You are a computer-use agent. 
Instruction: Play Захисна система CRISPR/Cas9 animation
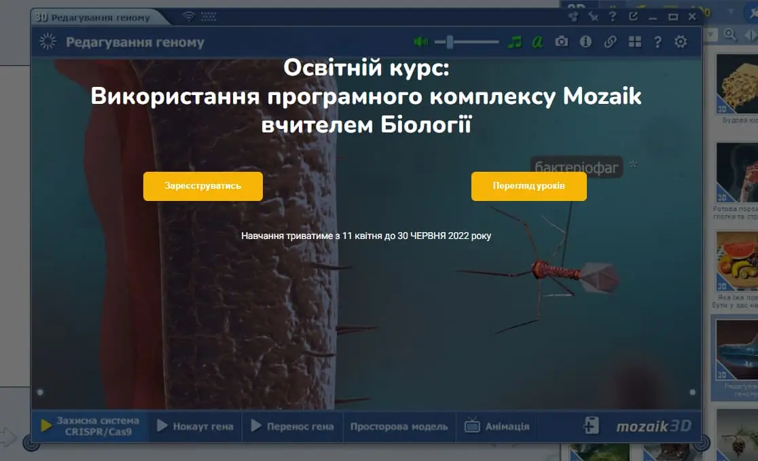point(90,426)
